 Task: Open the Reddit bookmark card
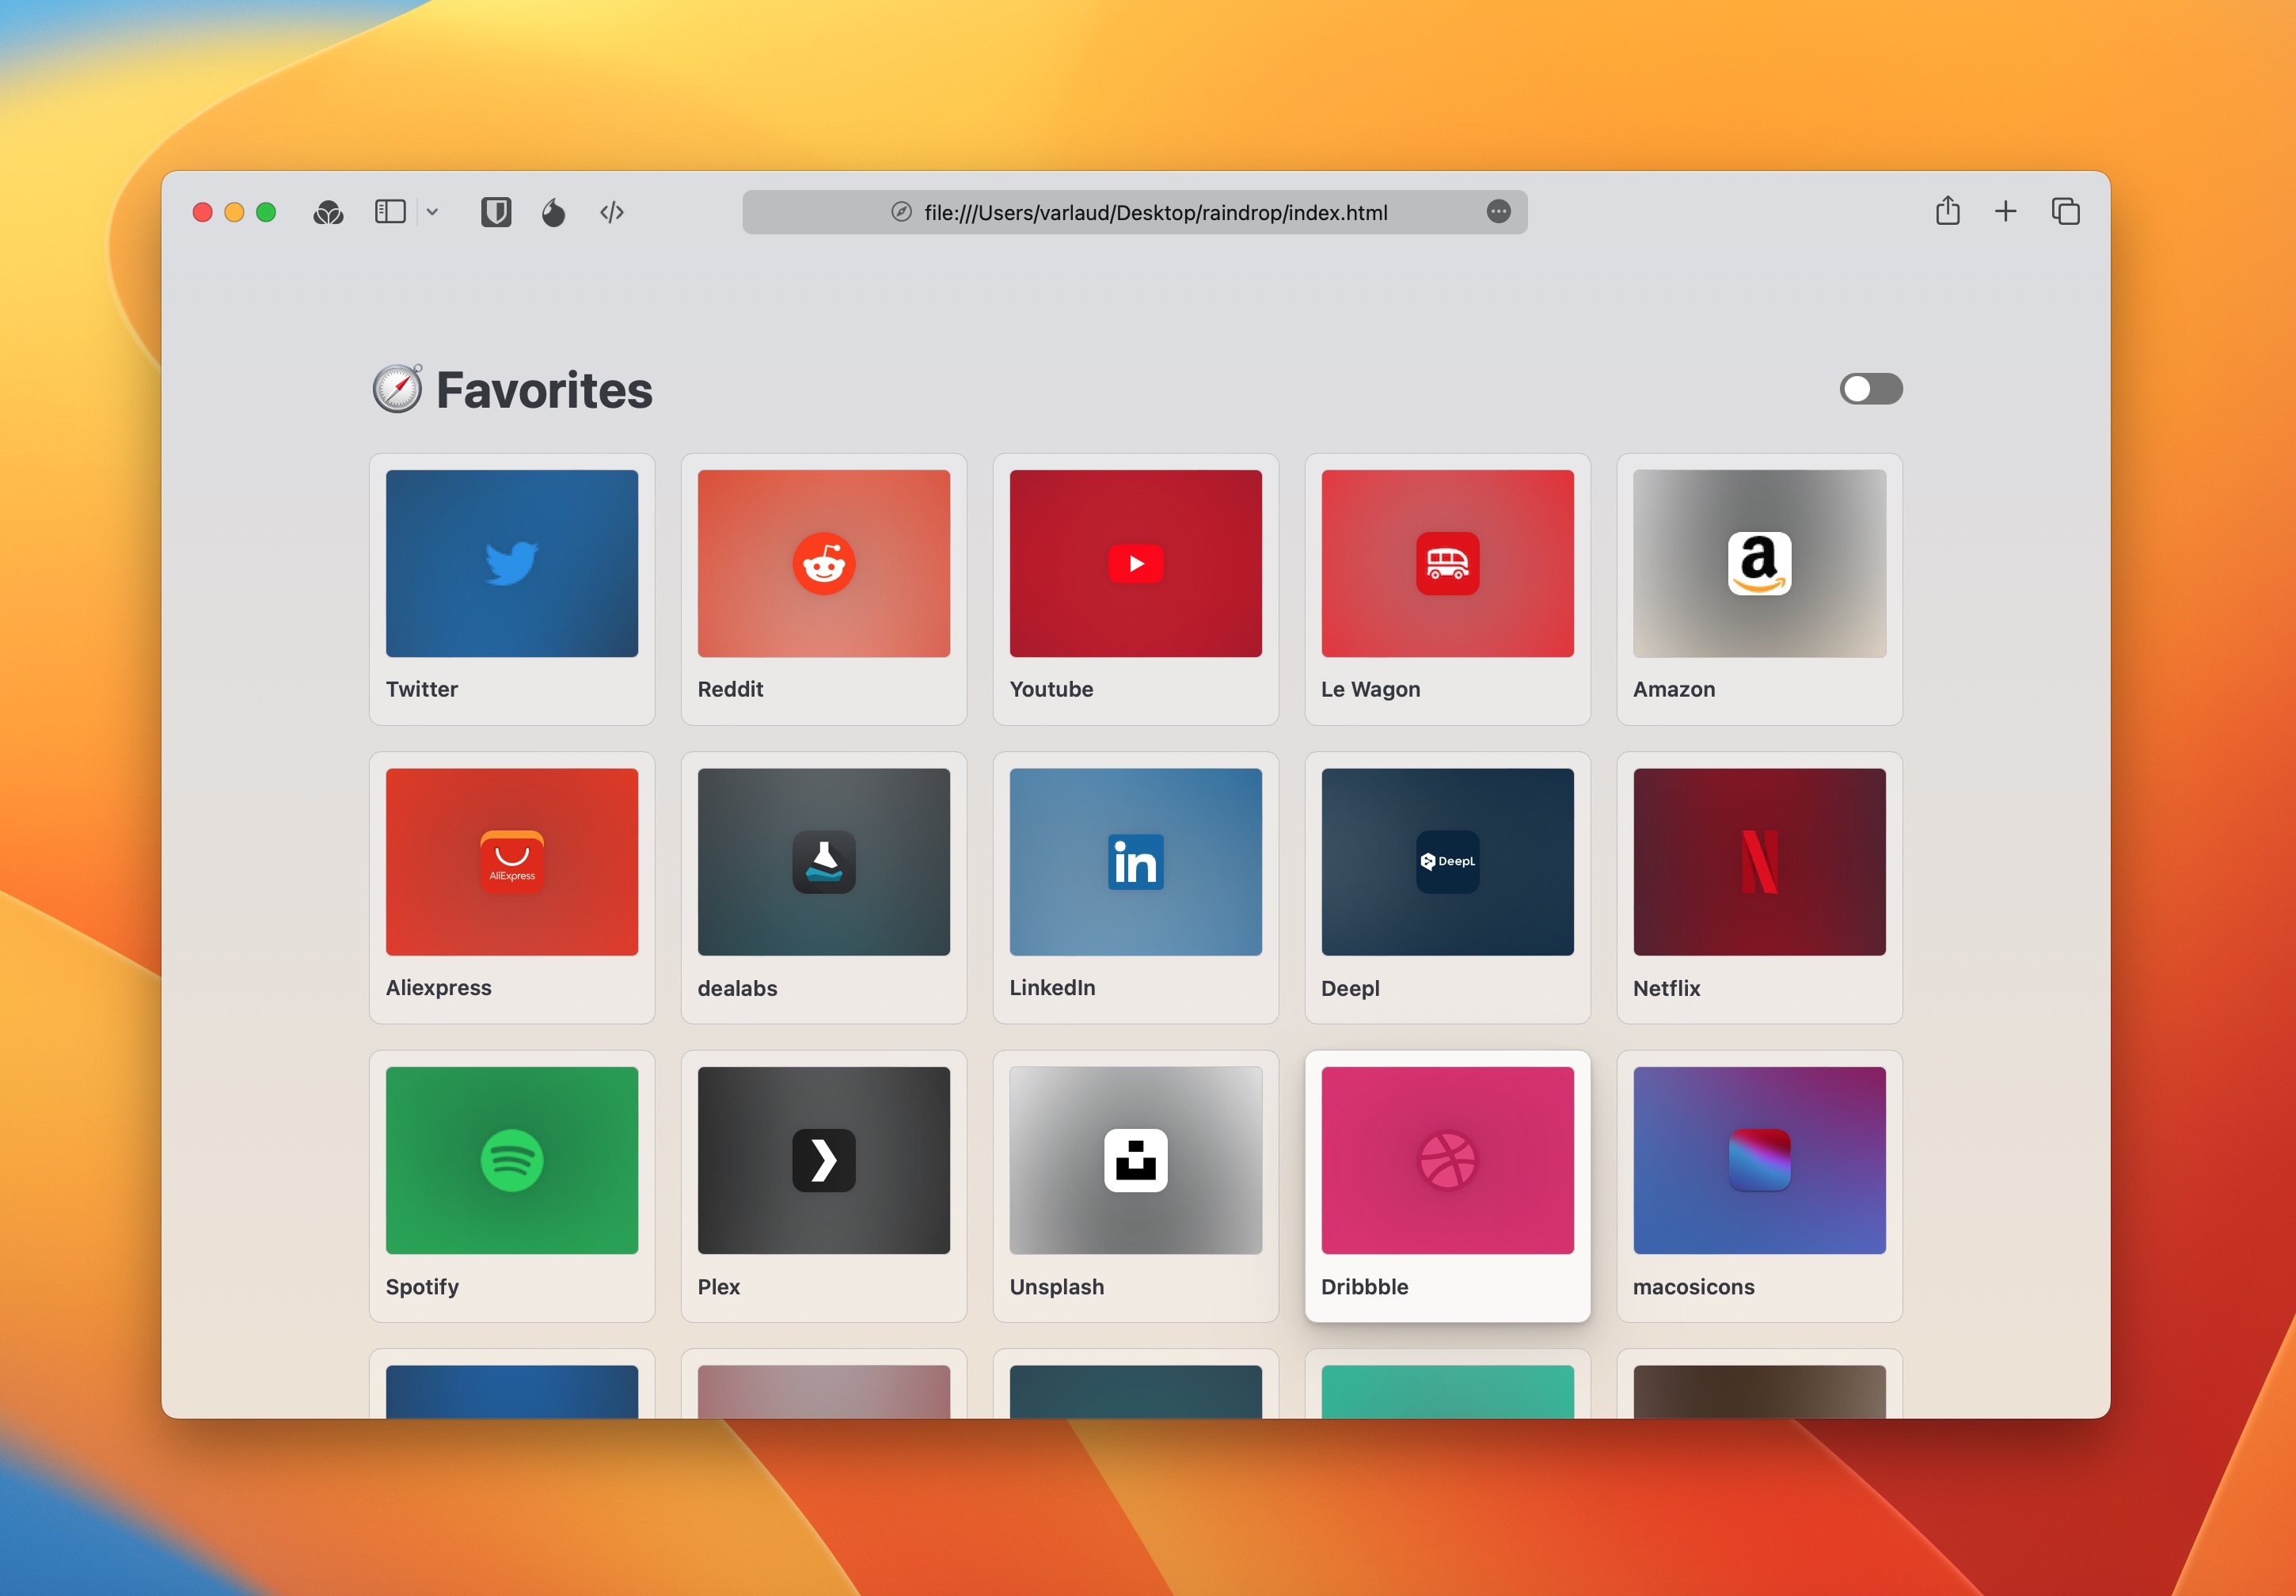[823, 589]
